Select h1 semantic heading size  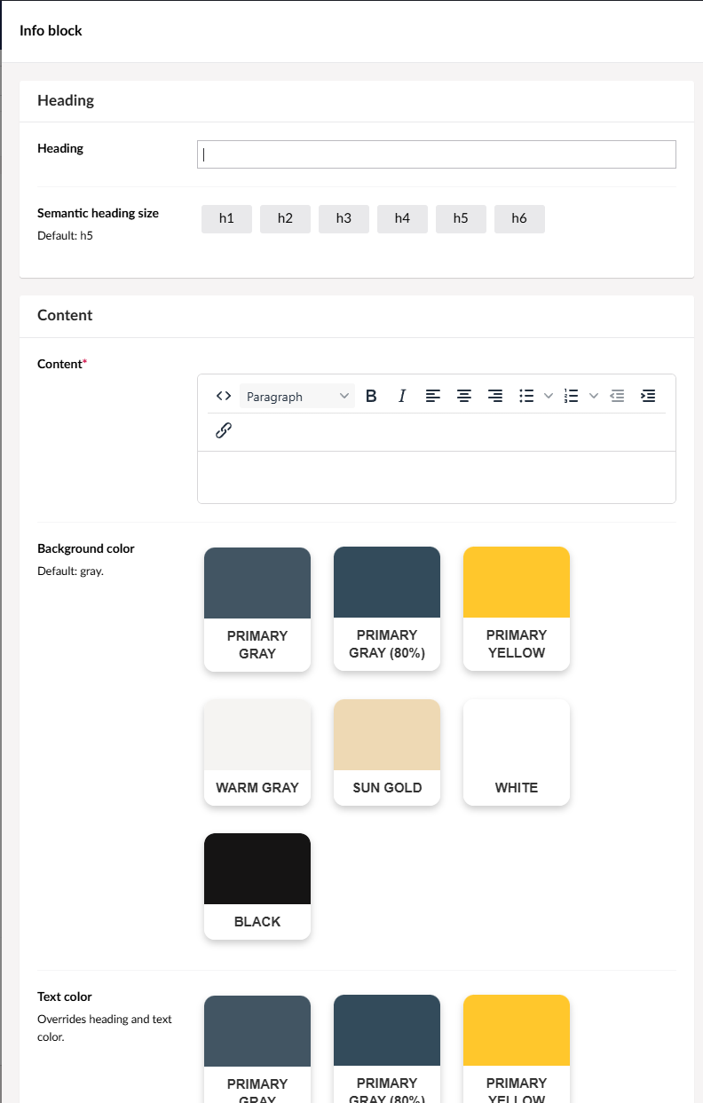226,218
